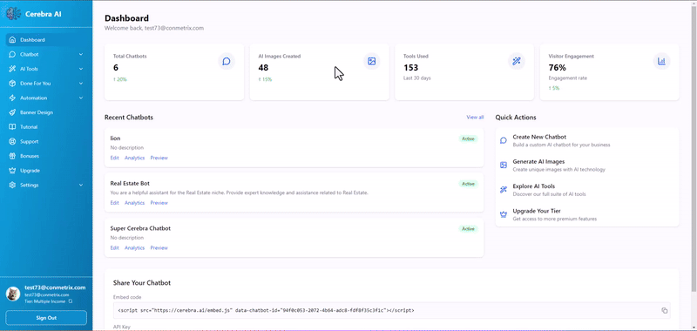Click the Active badge on Real Estate Bot
The image size is (697, 331).
click(x=468, y=184)
